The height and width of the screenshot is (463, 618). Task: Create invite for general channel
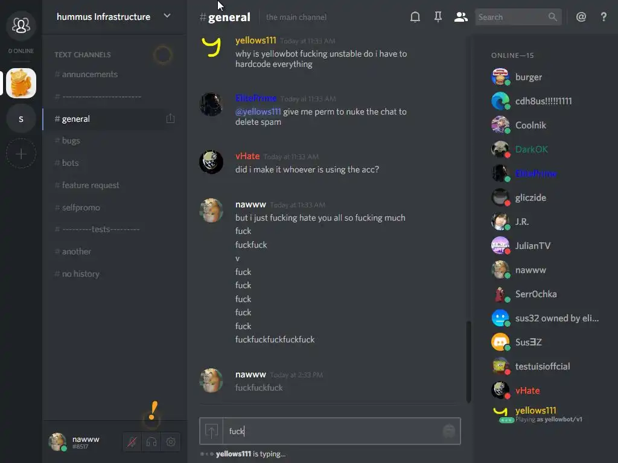[170, 119]
